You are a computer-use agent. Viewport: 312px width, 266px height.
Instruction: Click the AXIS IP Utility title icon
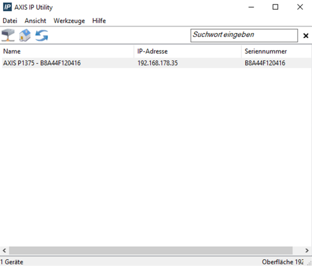point(7,7)
